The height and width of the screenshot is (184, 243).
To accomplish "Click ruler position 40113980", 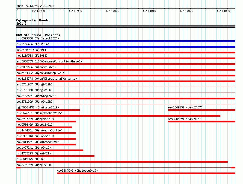I will pos(38,11).
